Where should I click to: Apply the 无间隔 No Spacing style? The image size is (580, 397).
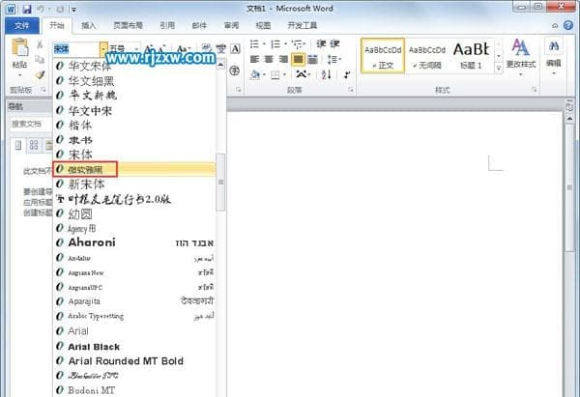(427, 56)
